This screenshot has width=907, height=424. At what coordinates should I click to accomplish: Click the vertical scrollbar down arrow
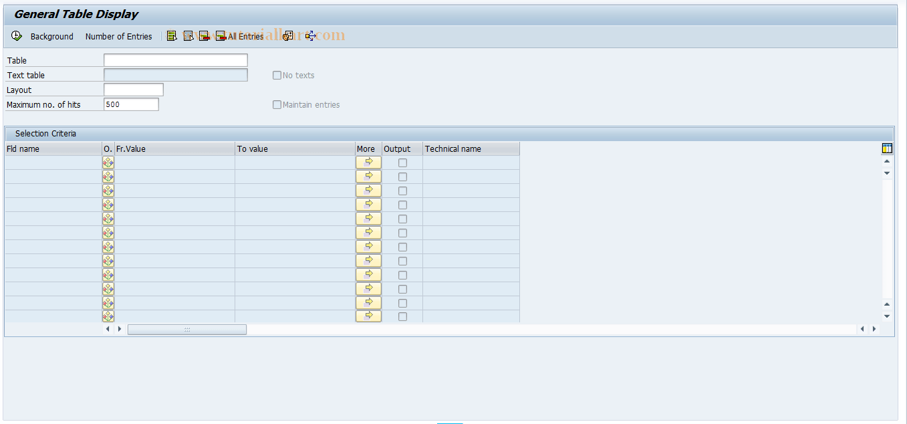click(x=887, y=315)
